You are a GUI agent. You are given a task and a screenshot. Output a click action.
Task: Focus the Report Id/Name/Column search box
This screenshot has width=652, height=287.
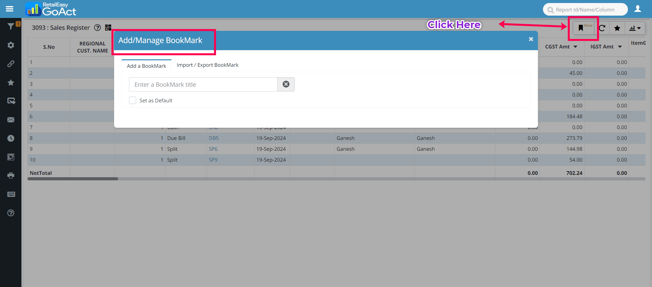[585, 9]
